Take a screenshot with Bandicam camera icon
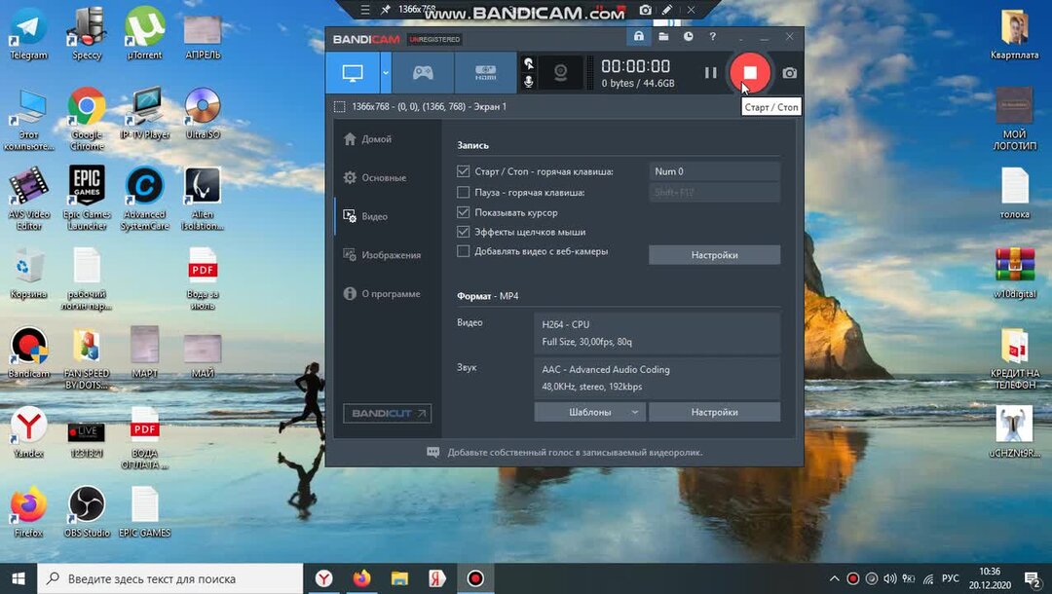 (790, 72)
